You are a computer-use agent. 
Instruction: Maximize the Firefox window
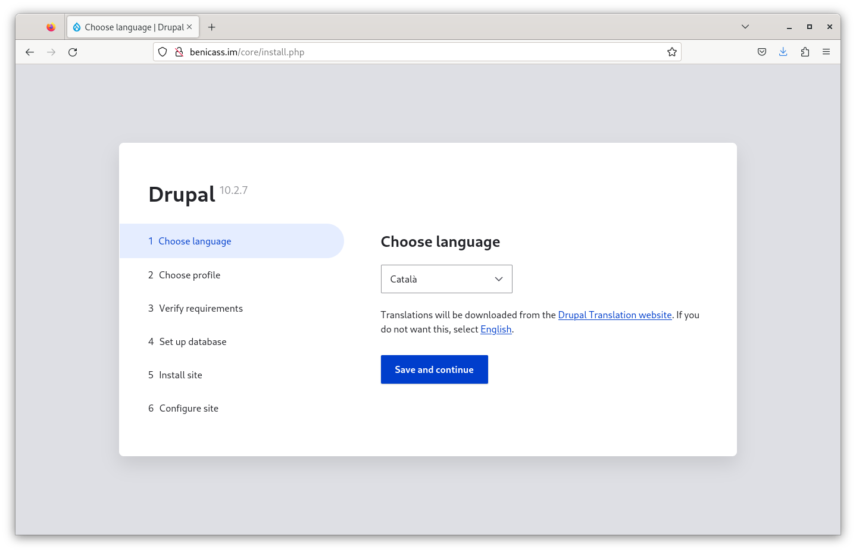810,27
